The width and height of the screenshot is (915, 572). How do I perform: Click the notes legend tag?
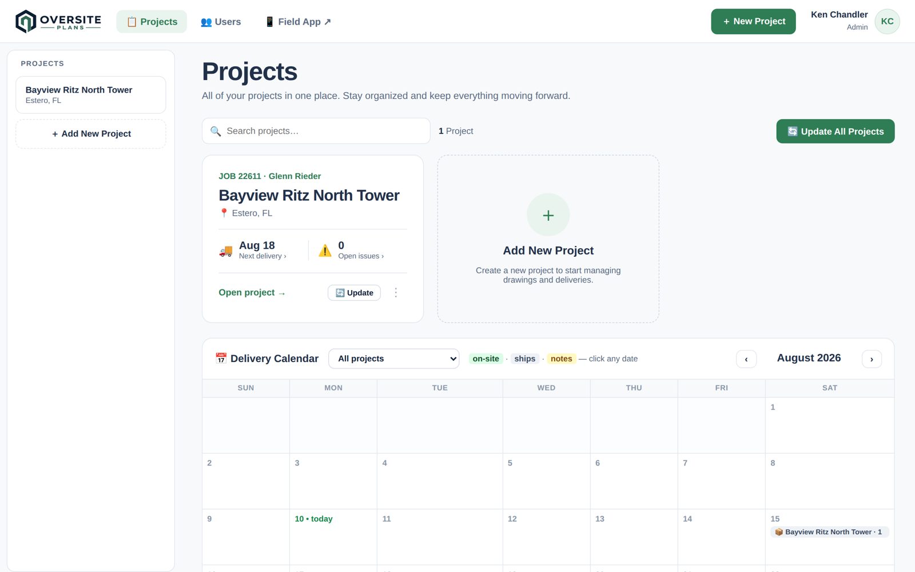pos(561,359)
